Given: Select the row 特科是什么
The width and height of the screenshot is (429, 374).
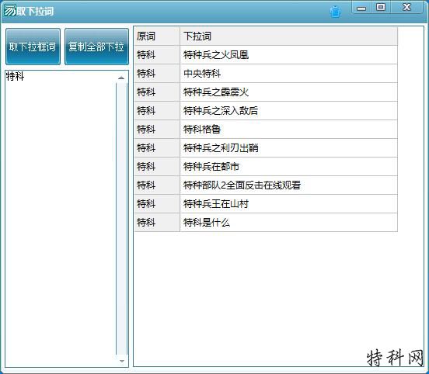Looking at the screenshot, I should click(x=266, y=223).
